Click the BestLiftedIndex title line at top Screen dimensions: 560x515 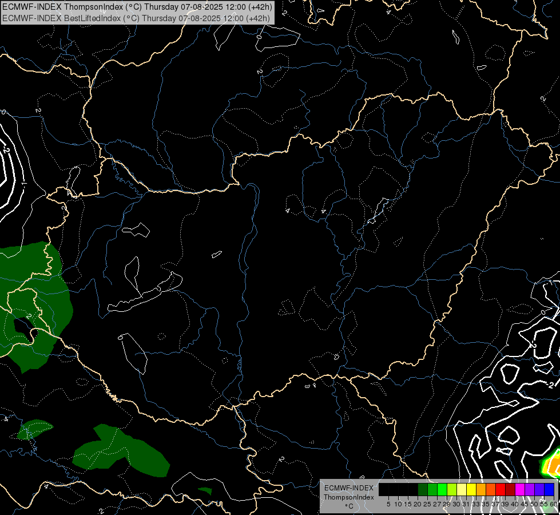coord(136,18)
